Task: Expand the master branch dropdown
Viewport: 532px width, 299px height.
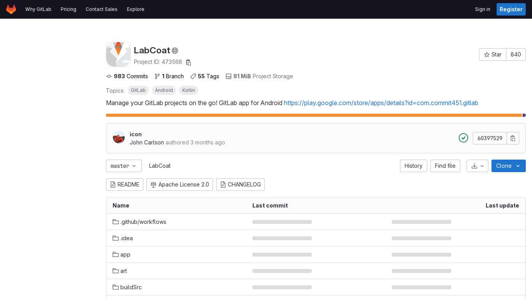Action: coord(124,166)
